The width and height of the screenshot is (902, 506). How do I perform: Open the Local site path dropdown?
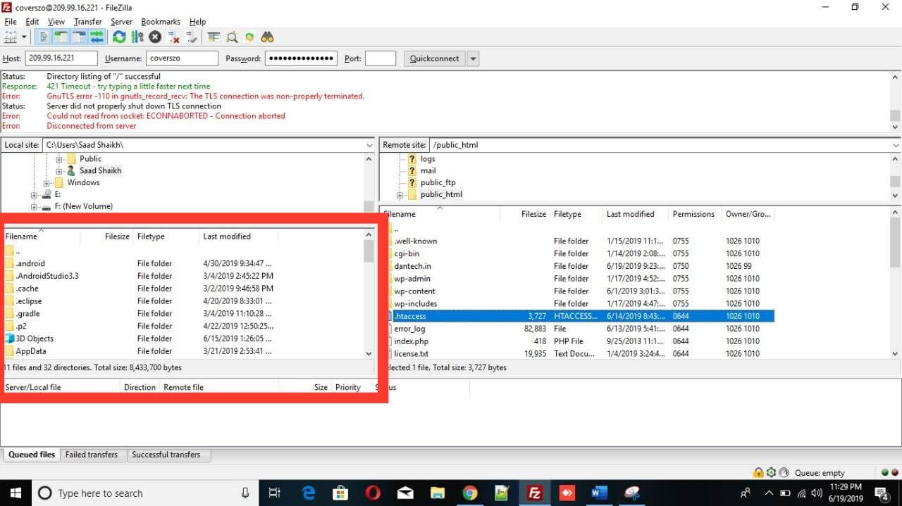point(369,145)
